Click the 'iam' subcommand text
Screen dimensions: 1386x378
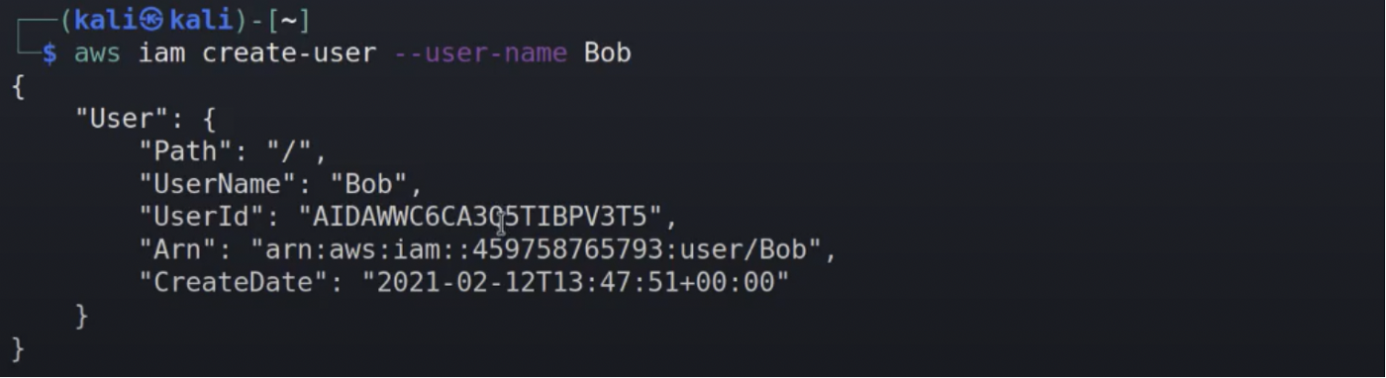pyautogui.click(x=161, y=52)
